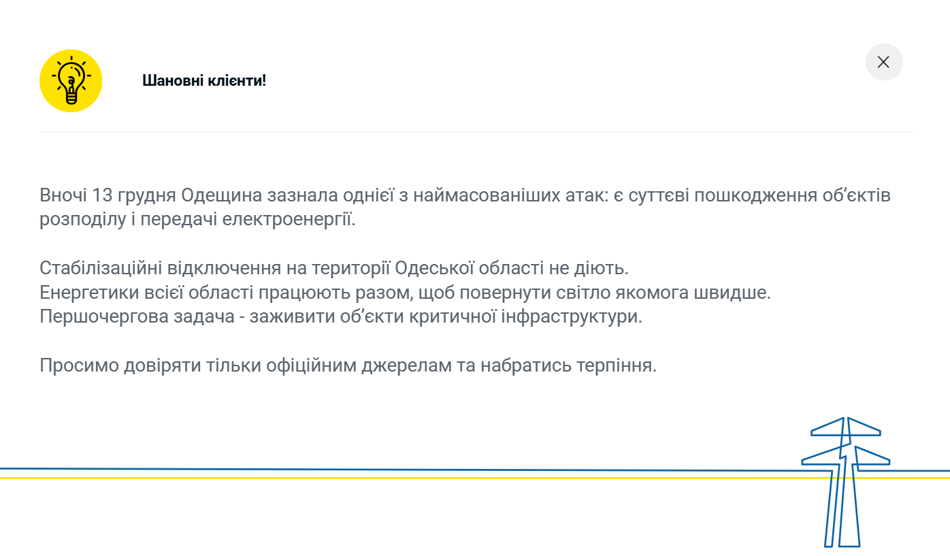
Task: Click the blue power line at the bottom
Action: click(x=408, y=469)
